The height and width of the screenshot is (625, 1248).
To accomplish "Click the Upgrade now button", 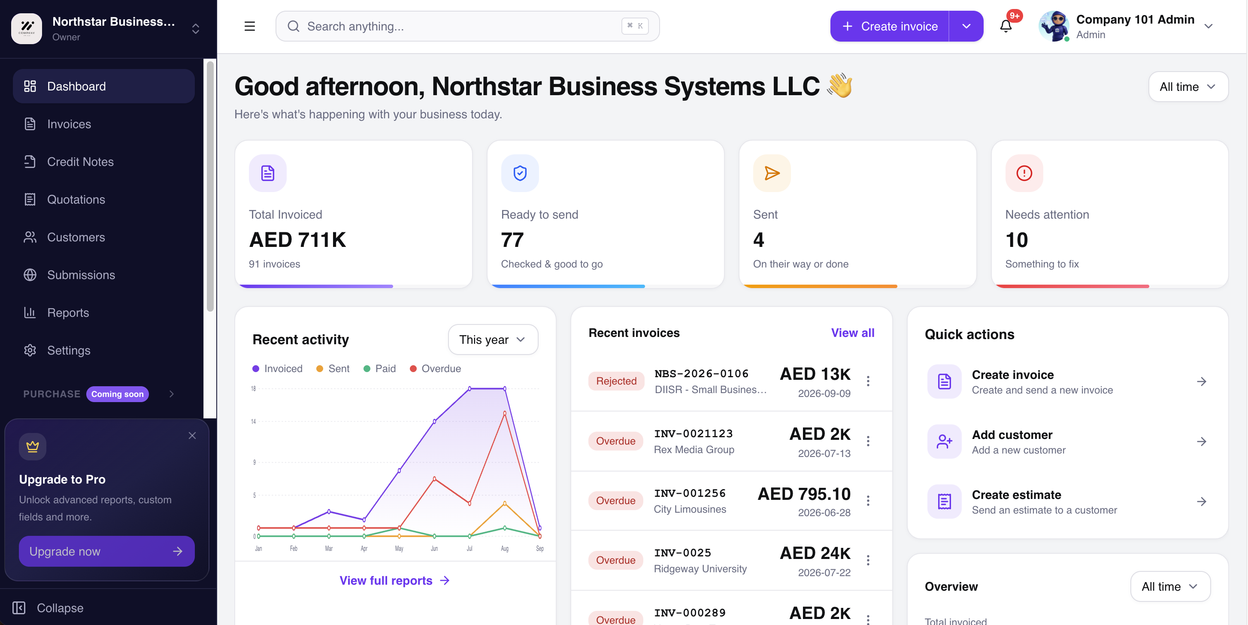I will pyautogui.click(x=106, y=551).
